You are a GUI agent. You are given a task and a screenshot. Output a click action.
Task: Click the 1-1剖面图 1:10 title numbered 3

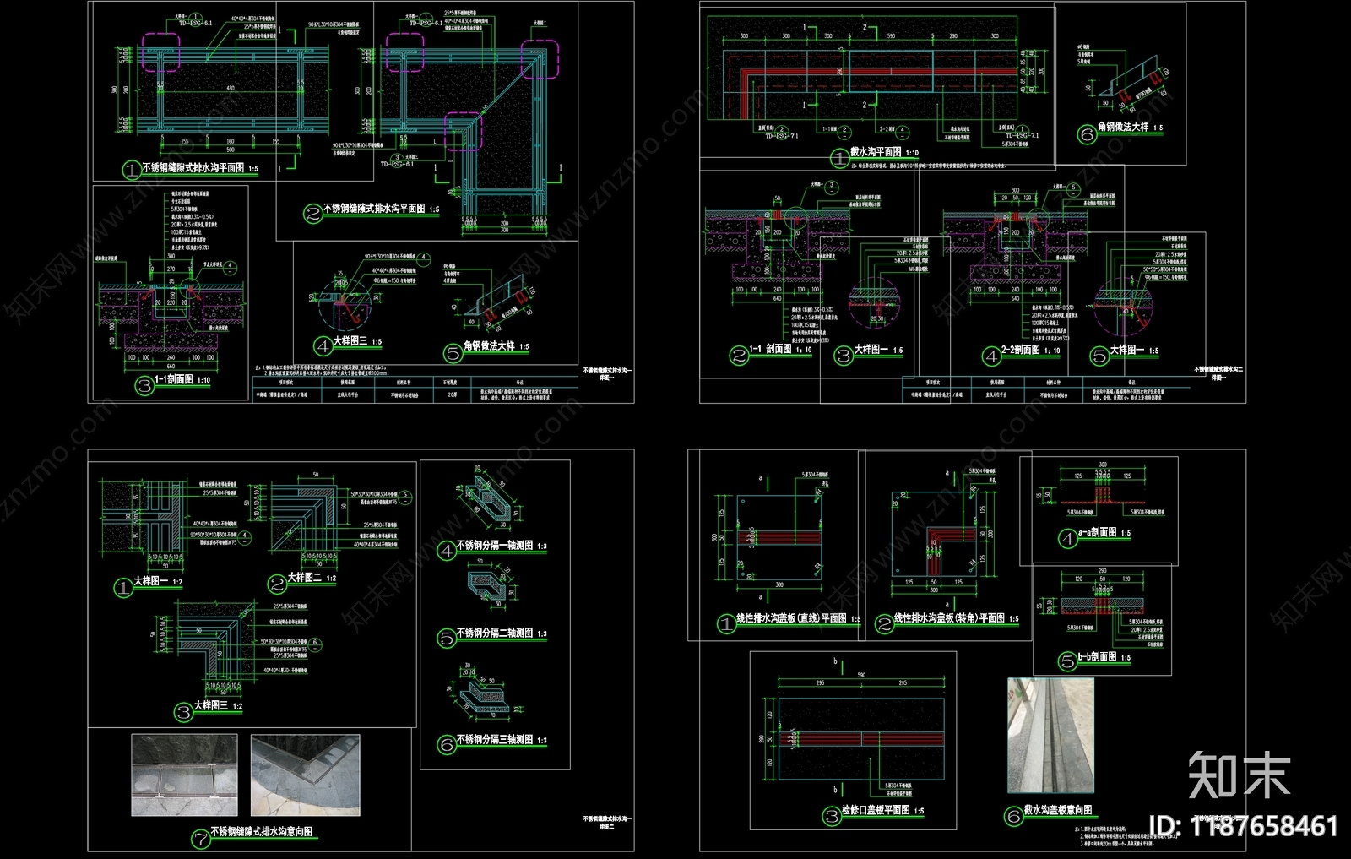[174, 382]
